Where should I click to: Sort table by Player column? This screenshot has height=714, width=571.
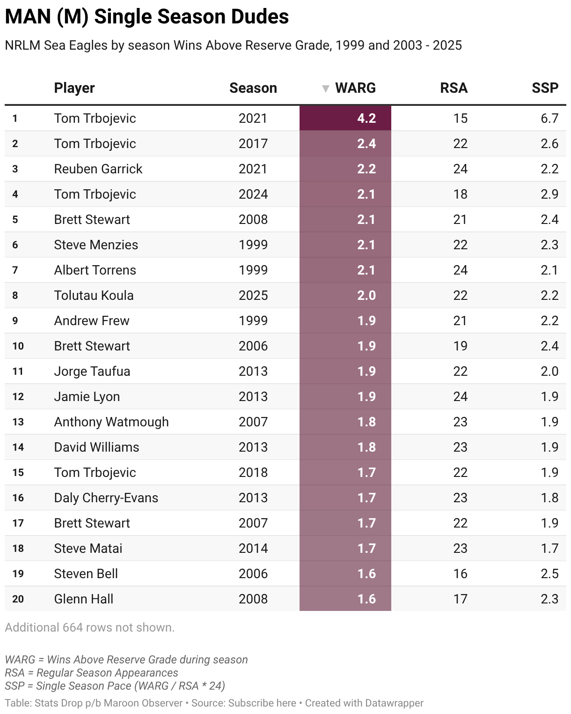click(74, 88)
